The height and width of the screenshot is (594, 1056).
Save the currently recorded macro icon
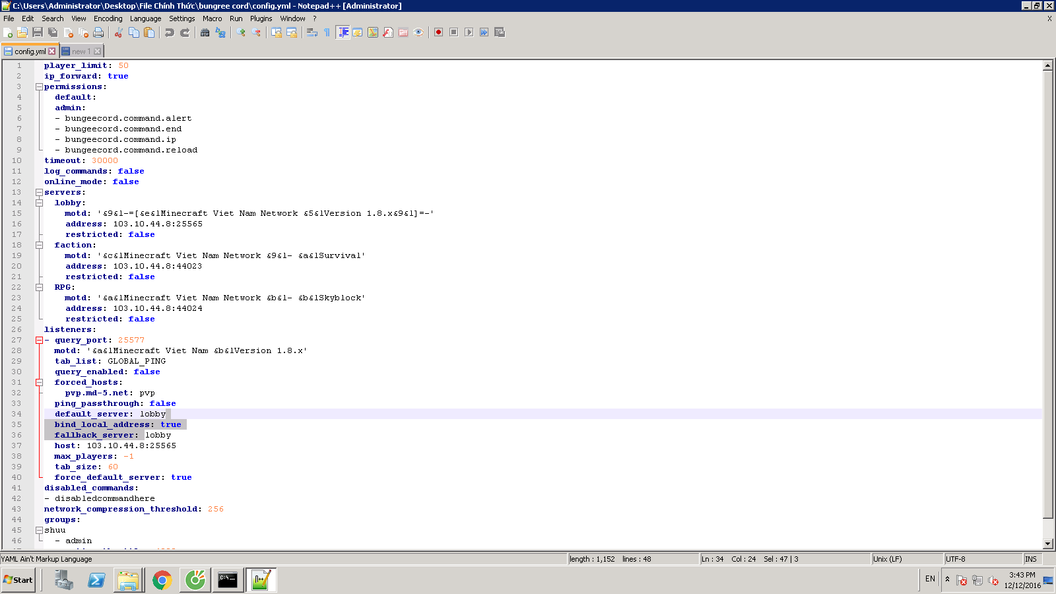click(499, 32)
